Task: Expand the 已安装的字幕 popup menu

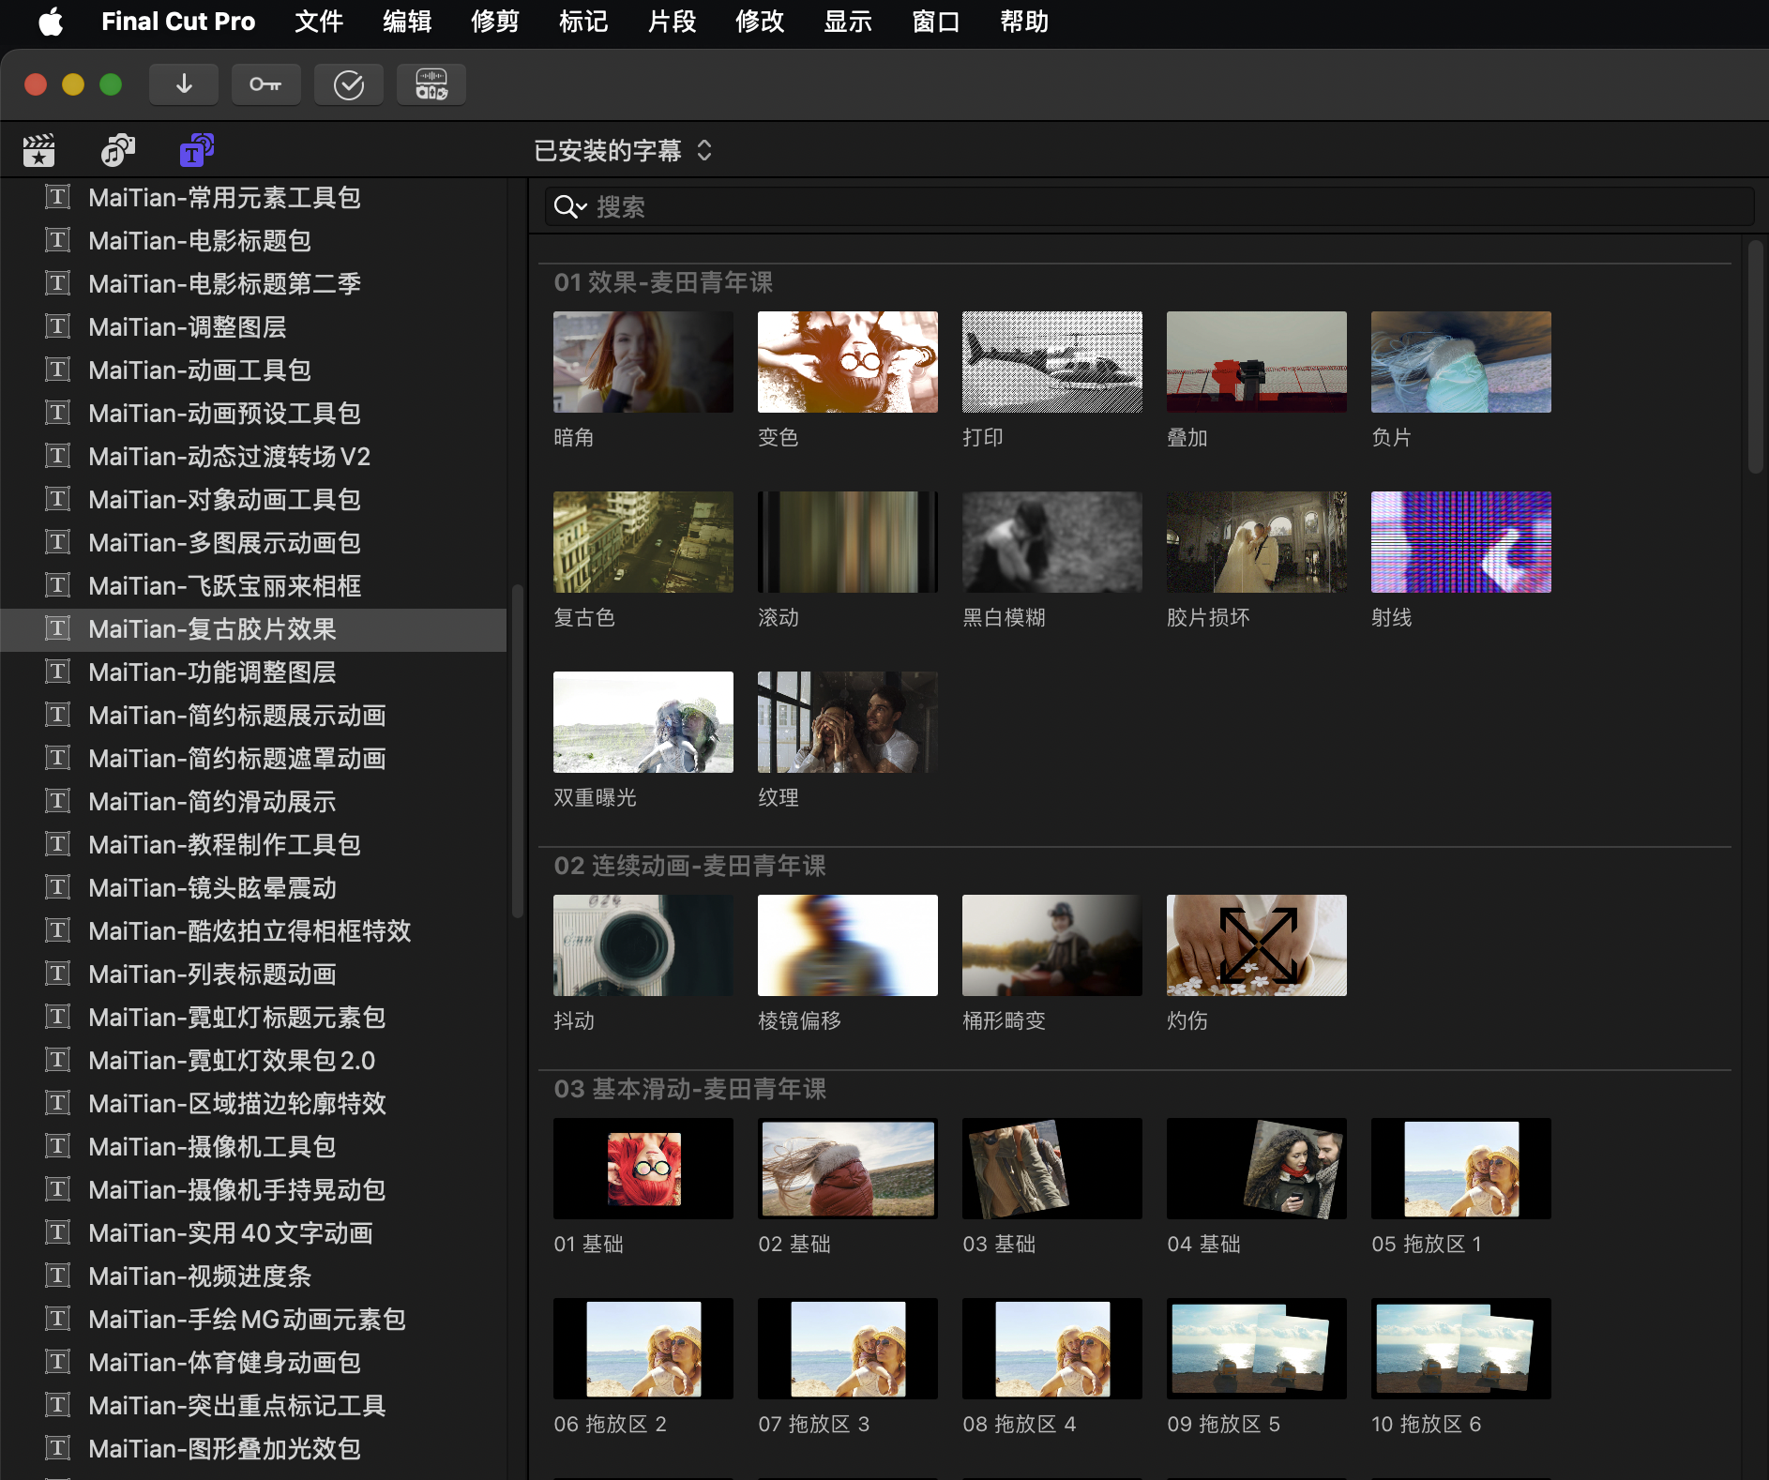Action: [624, 151]
